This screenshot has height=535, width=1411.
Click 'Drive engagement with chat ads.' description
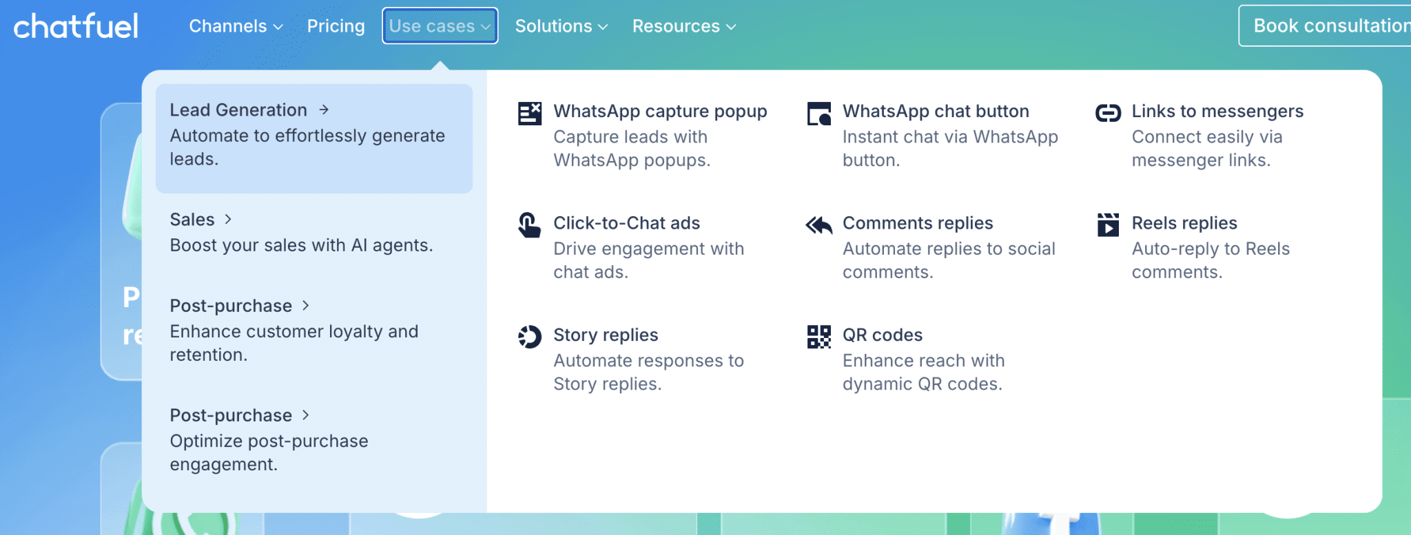[648, 260]
